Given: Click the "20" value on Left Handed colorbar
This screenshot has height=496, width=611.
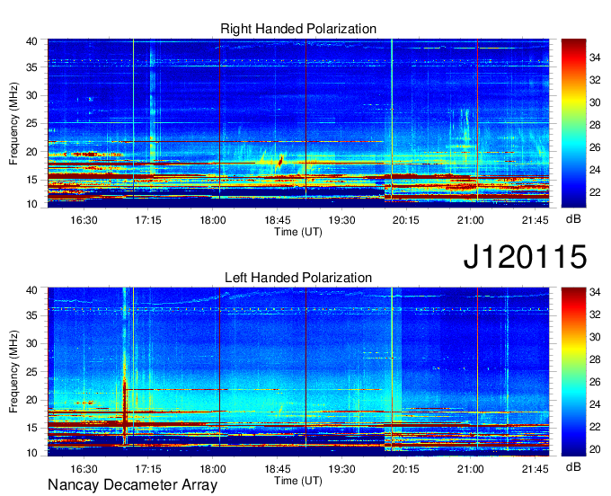Looking at the screenshot, I should pos(595,449).
